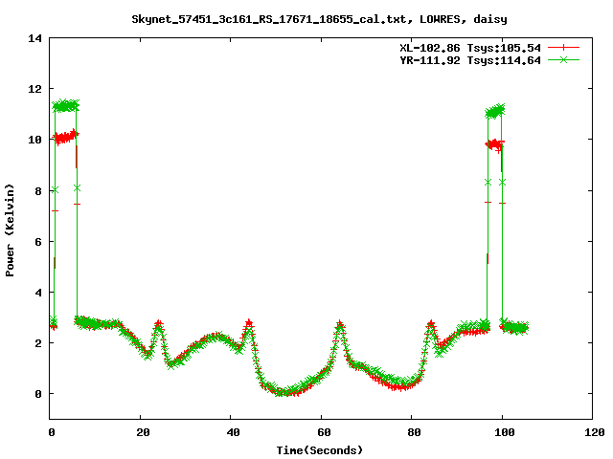Image resolution: width=613 pixels, height=459 pixels.
Task: Click the red XL legend line sample
Action: (563, 48)
